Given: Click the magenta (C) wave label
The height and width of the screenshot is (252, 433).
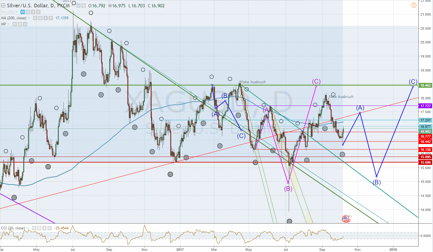Looking at the screenshot, I should (316, 81).
